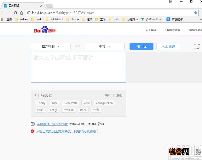Select history item 公告
The width and height of the screenshot is (202, 160).
[96, 110]
